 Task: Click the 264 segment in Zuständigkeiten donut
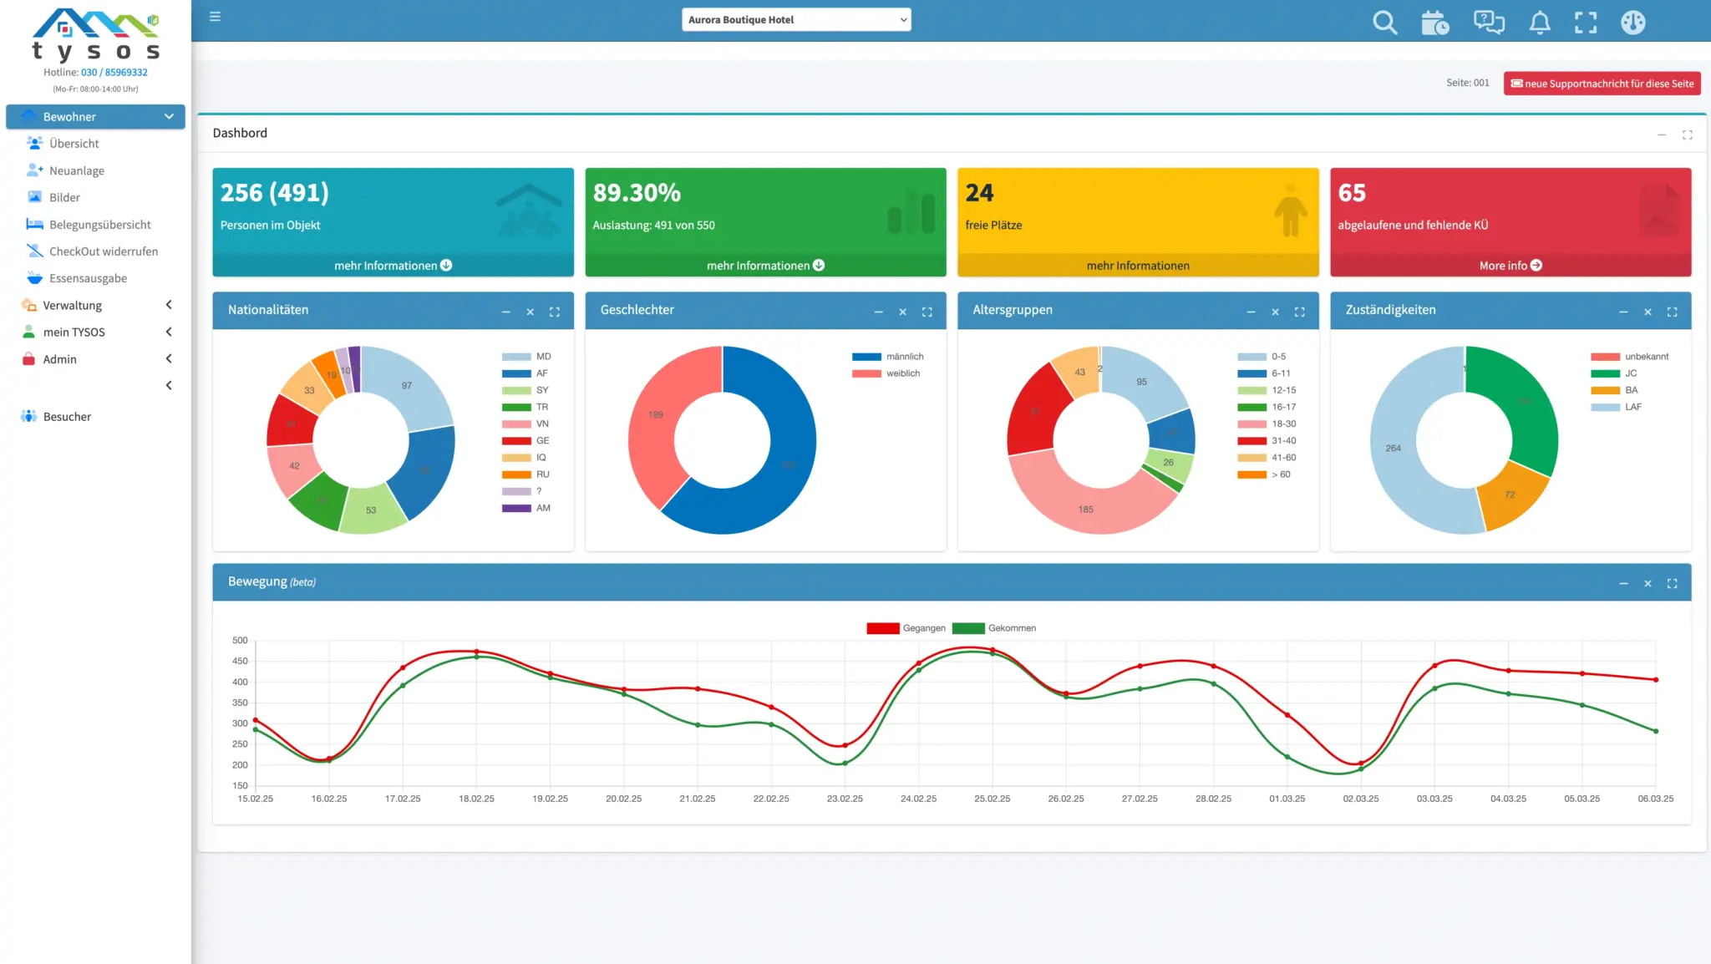[1393, 449]
